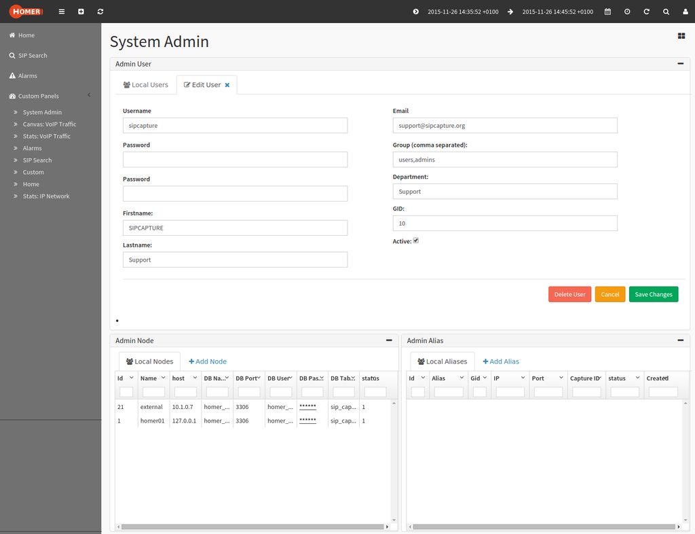This screenshot has width=695, height=534.
Task: Click the right arrow between timestamps
Action: [x=510, y=12]
